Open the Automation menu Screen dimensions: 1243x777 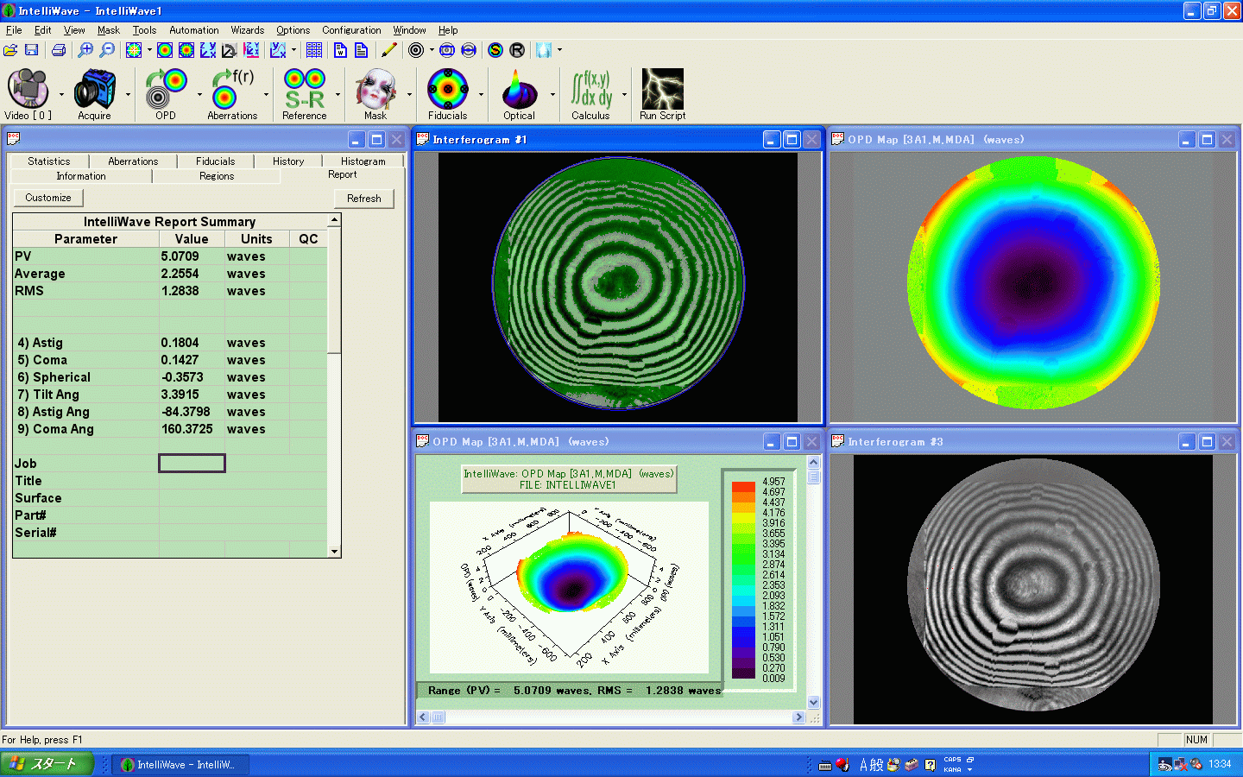(x=193, y=30)
